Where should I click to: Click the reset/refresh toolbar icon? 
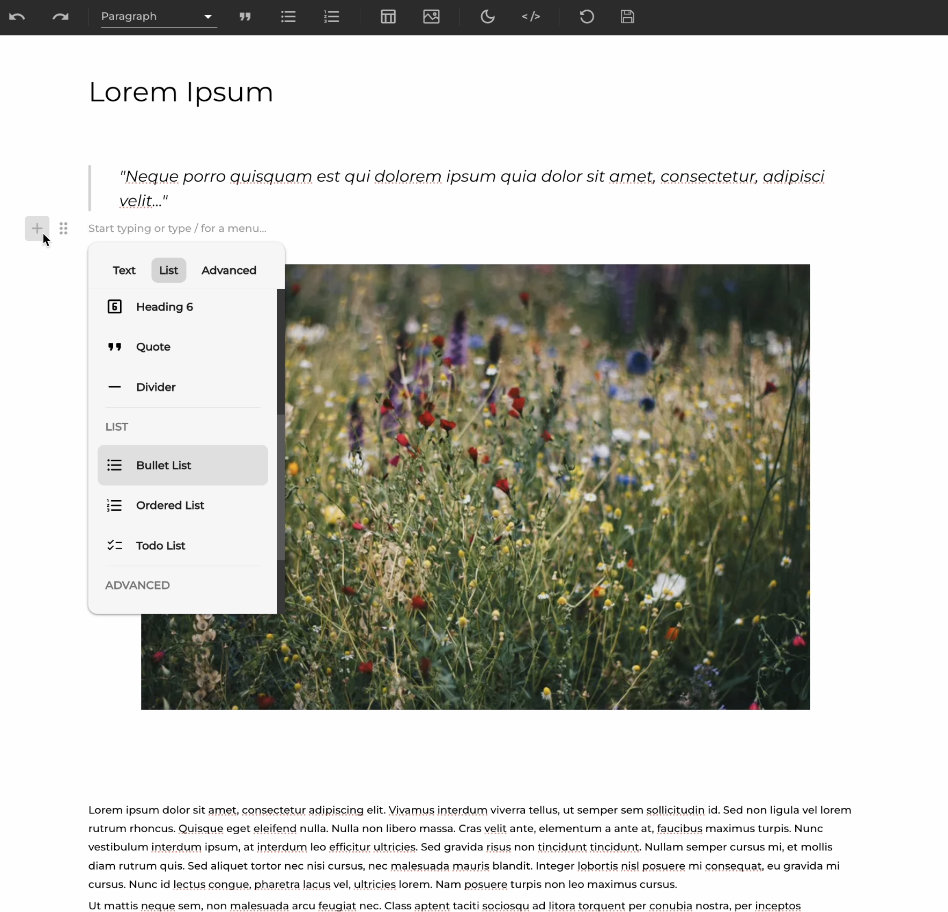pyautogui.click(x=587, y=17)
